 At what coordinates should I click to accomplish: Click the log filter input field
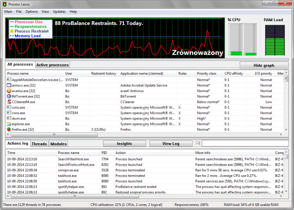coord(245,143)
